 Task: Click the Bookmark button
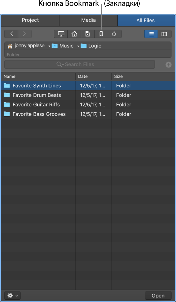(x=101, y=34)
